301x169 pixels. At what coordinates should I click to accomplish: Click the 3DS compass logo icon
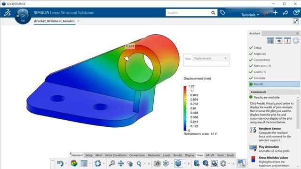click(x=7, y=13)
